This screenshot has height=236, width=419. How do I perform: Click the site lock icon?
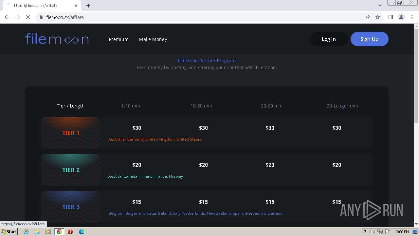tap(41, 17)
